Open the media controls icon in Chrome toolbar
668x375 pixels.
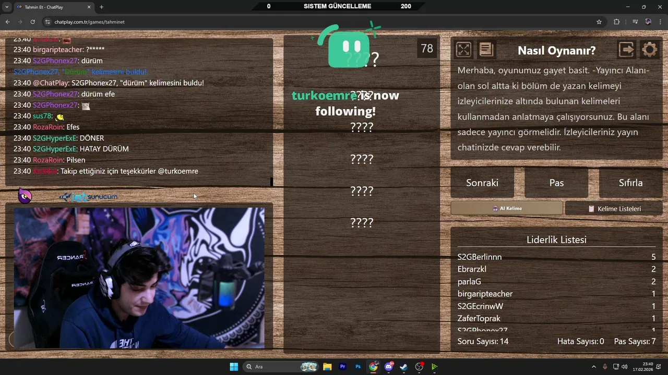635,22
